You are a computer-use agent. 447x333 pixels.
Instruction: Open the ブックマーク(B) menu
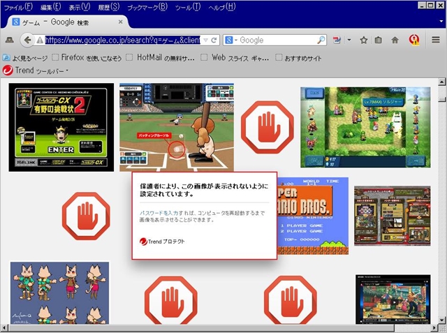tap(147, 7)
